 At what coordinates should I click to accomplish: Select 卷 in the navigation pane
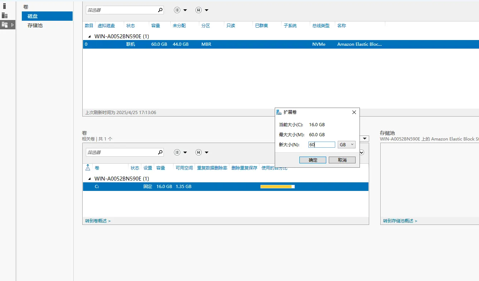[26, 7]
